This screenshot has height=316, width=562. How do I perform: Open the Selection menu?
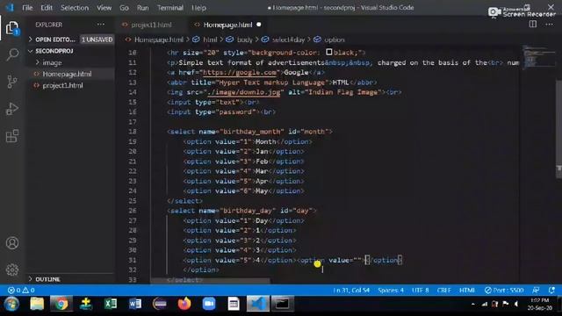click(x=74, y=8)
